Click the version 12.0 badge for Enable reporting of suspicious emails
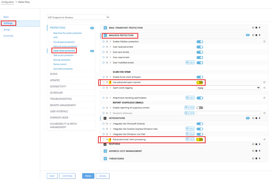The image size is (273, 180). pyautogui.click(x=190, y=107)
